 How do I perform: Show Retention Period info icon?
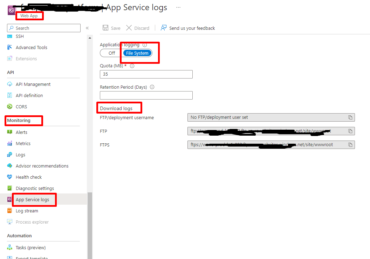tap(152, 87)
